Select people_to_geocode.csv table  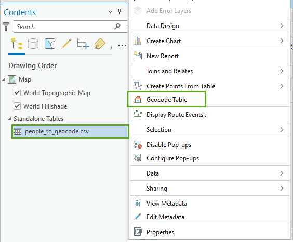(x=70, y=131)
